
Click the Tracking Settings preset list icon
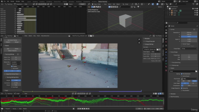[18, 54]
